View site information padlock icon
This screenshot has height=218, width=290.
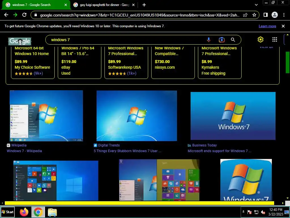[36, 15]
